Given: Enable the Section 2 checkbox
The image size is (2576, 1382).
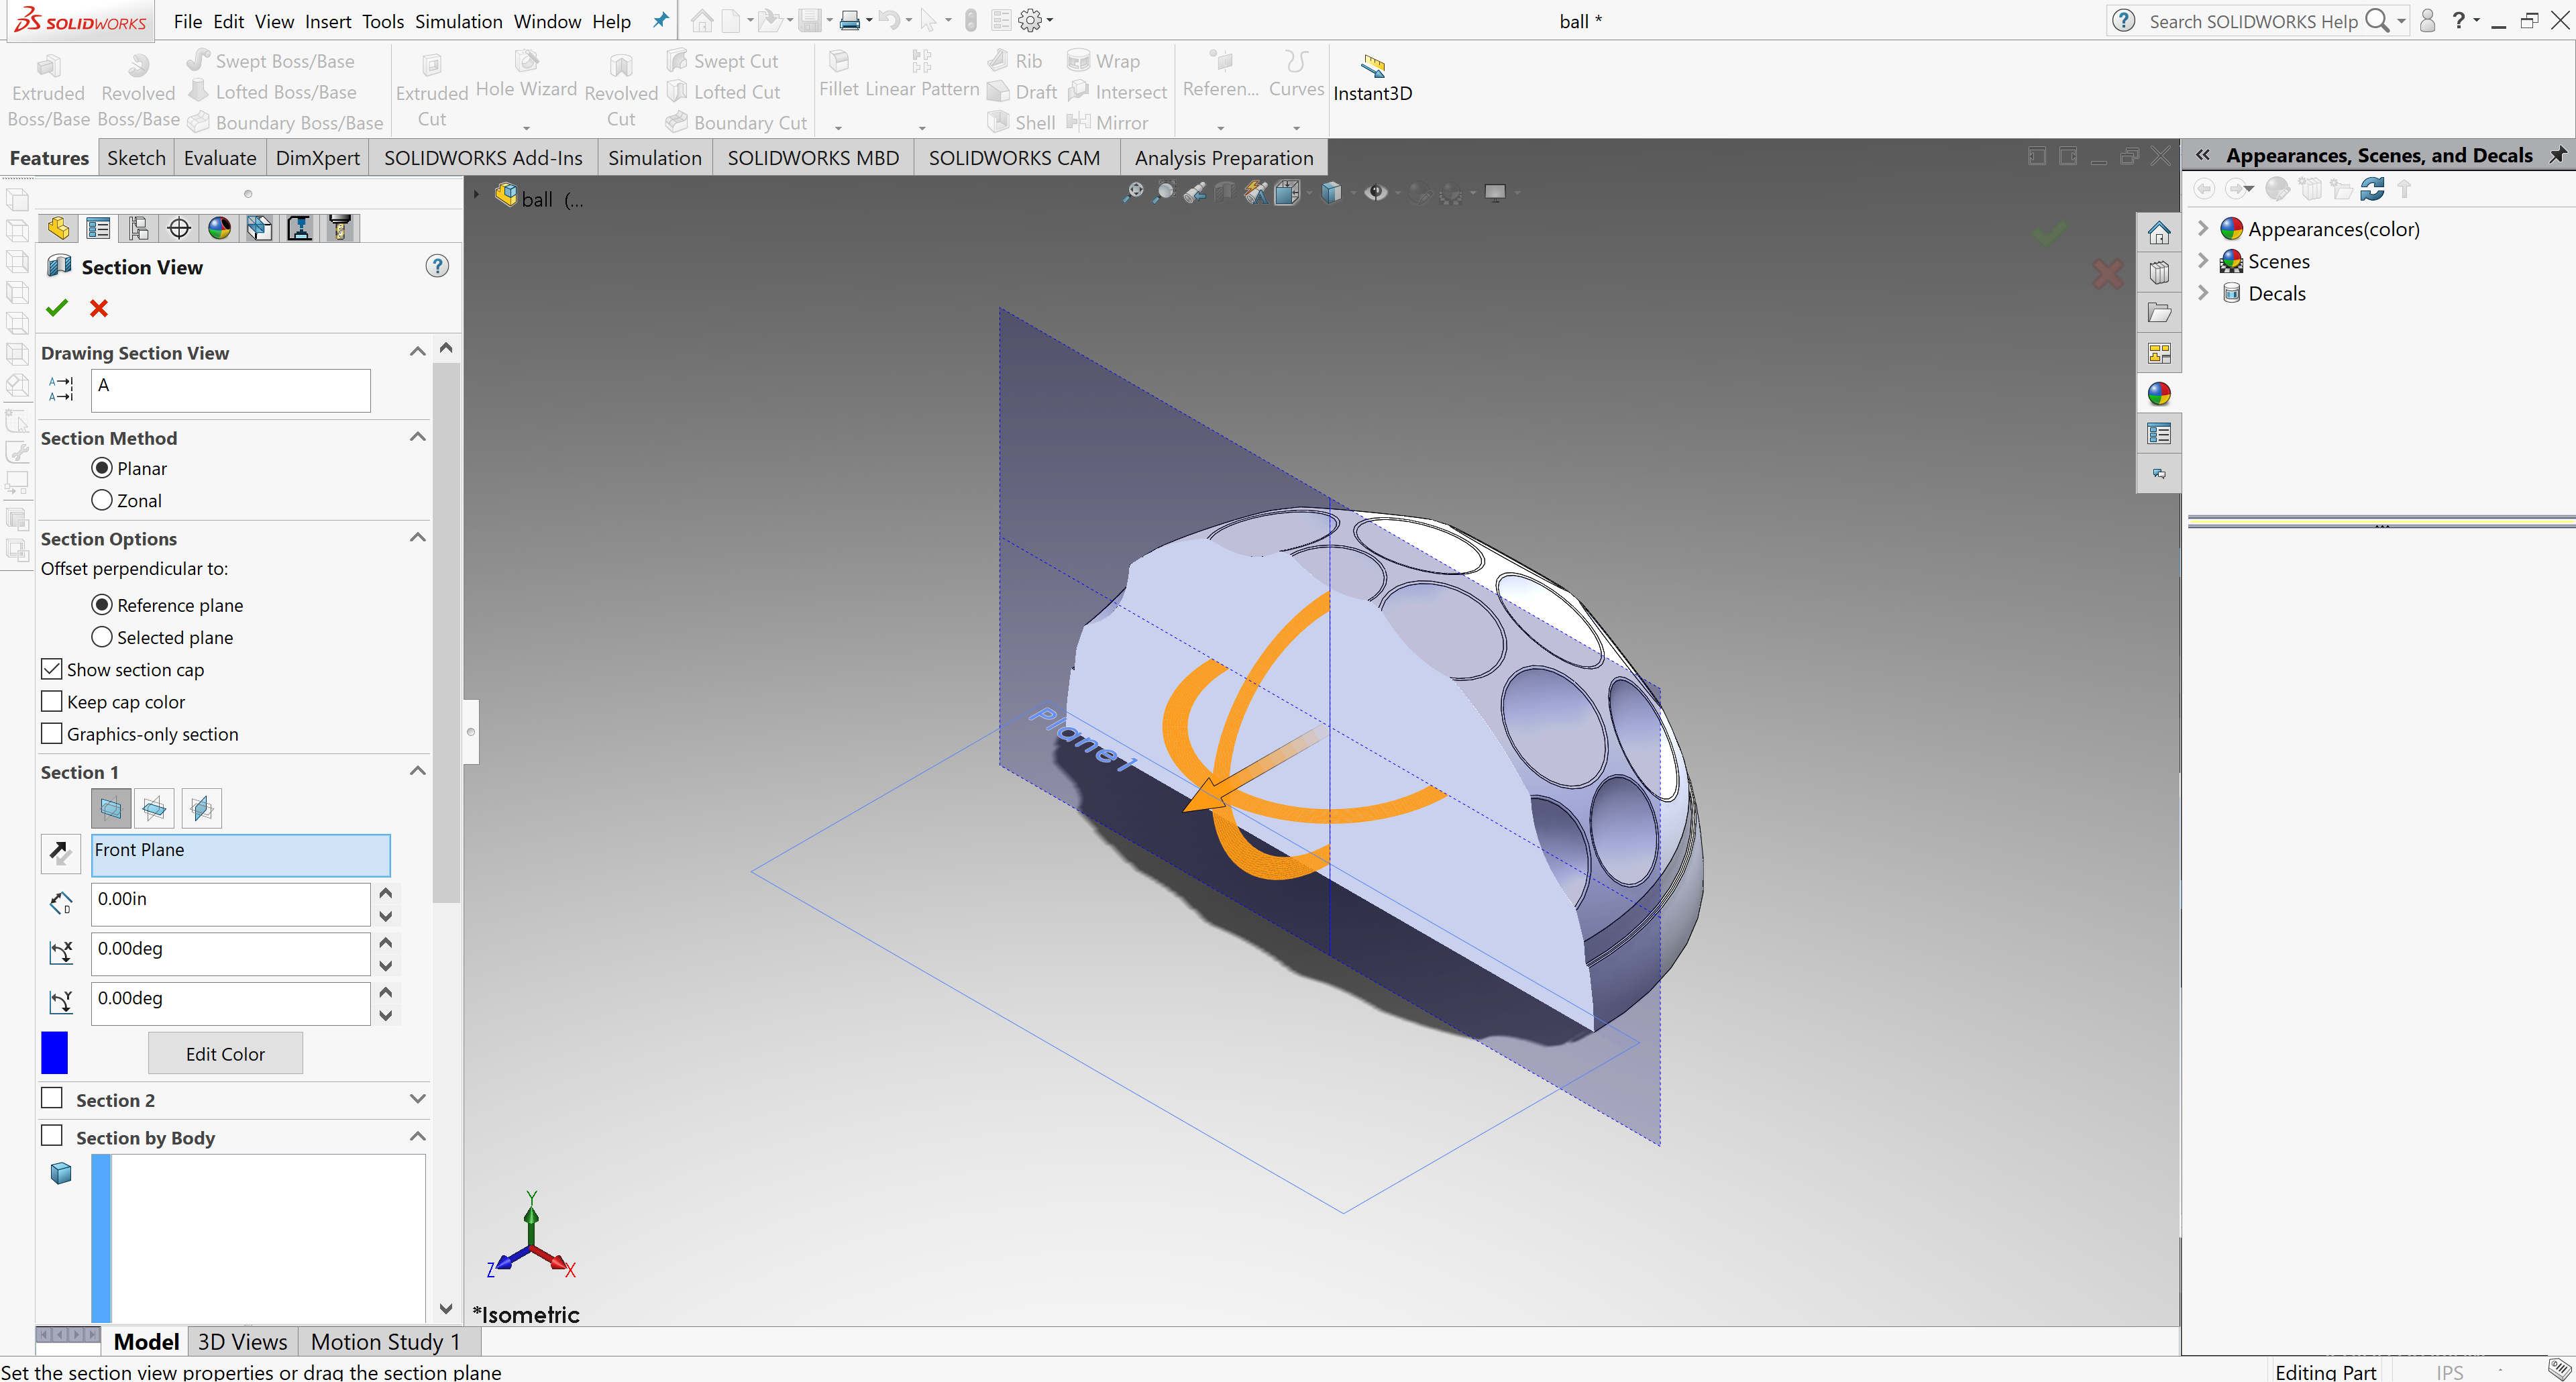Looking at the screenshot, I should (52, 1098).
